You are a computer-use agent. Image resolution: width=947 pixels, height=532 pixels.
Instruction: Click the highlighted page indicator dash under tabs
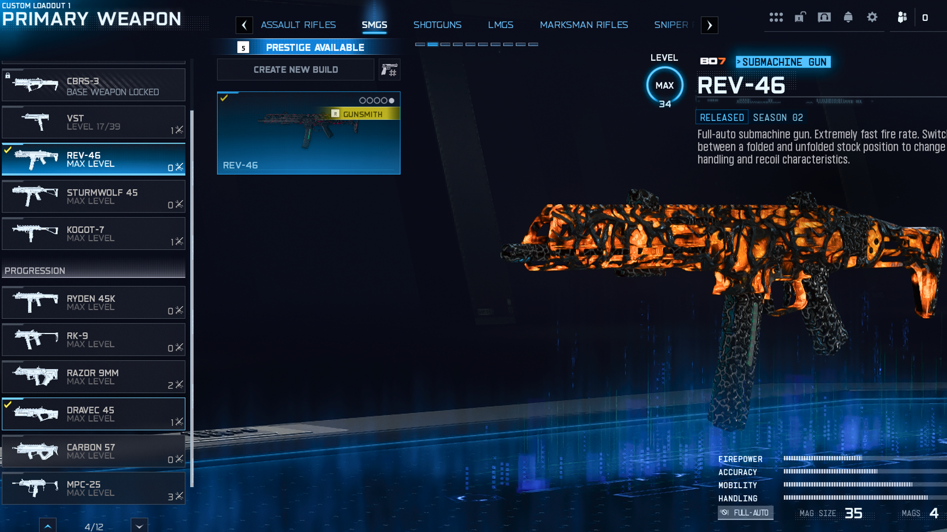pos(432,44)
